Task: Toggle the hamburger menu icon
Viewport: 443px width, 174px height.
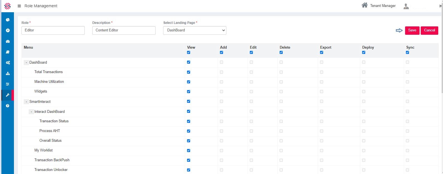Action: (19, 6)
